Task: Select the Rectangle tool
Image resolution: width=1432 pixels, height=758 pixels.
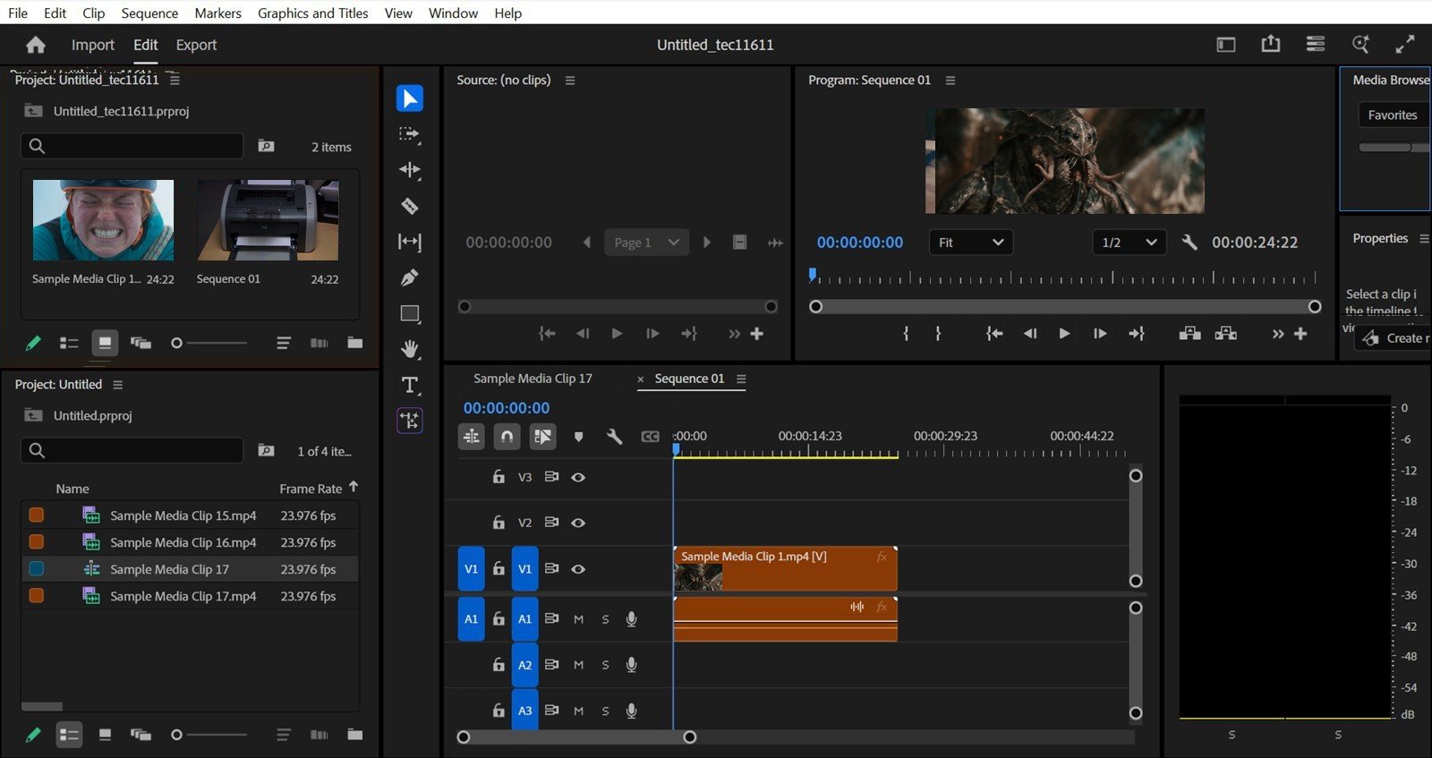Action: pos(410,313)
